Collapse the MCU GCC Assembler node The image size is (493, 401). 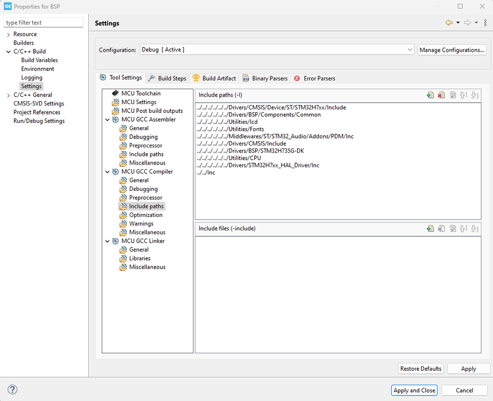[107, 120]
